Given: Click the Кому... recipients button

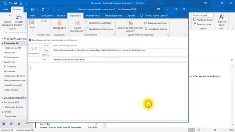Looking at the screenshot, I should [x=46, y=50].
